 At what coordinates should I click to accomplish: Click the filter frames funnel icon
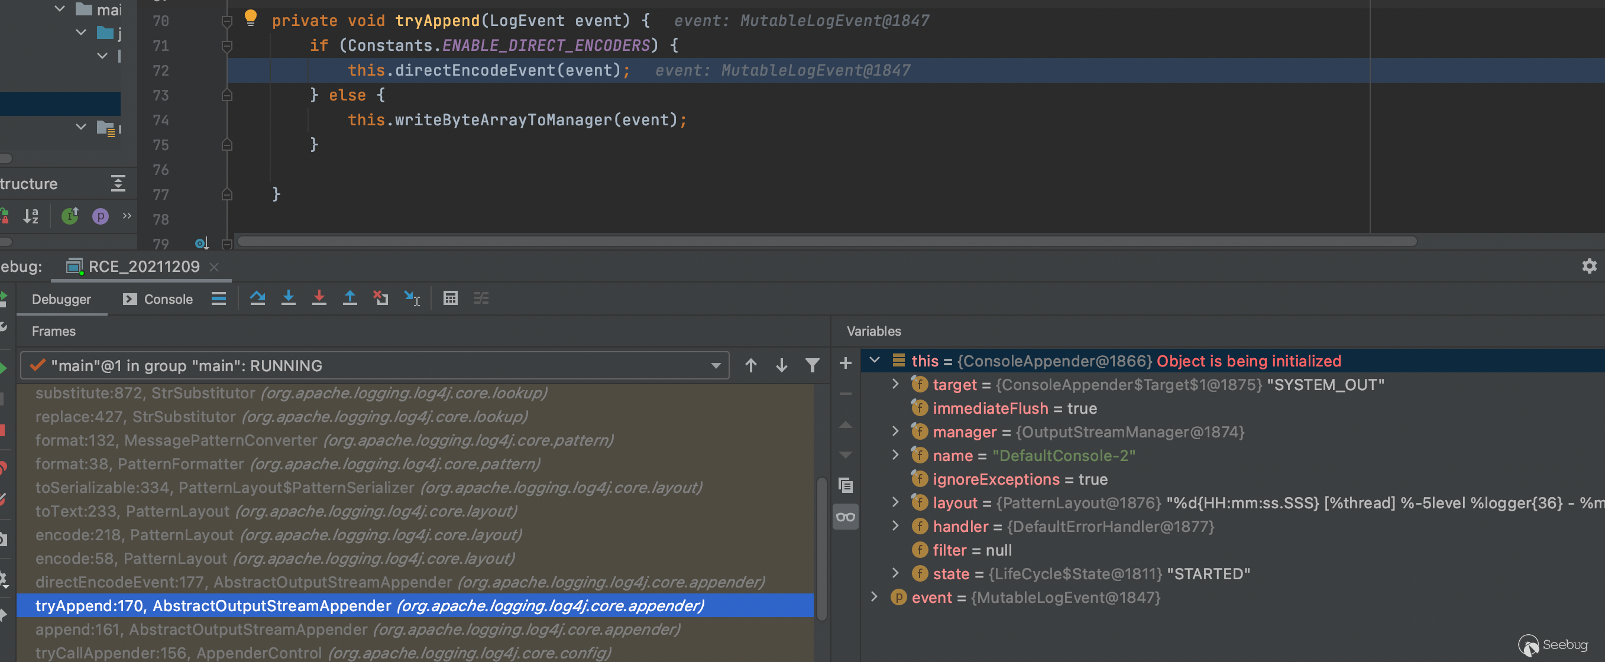(812, 365)
